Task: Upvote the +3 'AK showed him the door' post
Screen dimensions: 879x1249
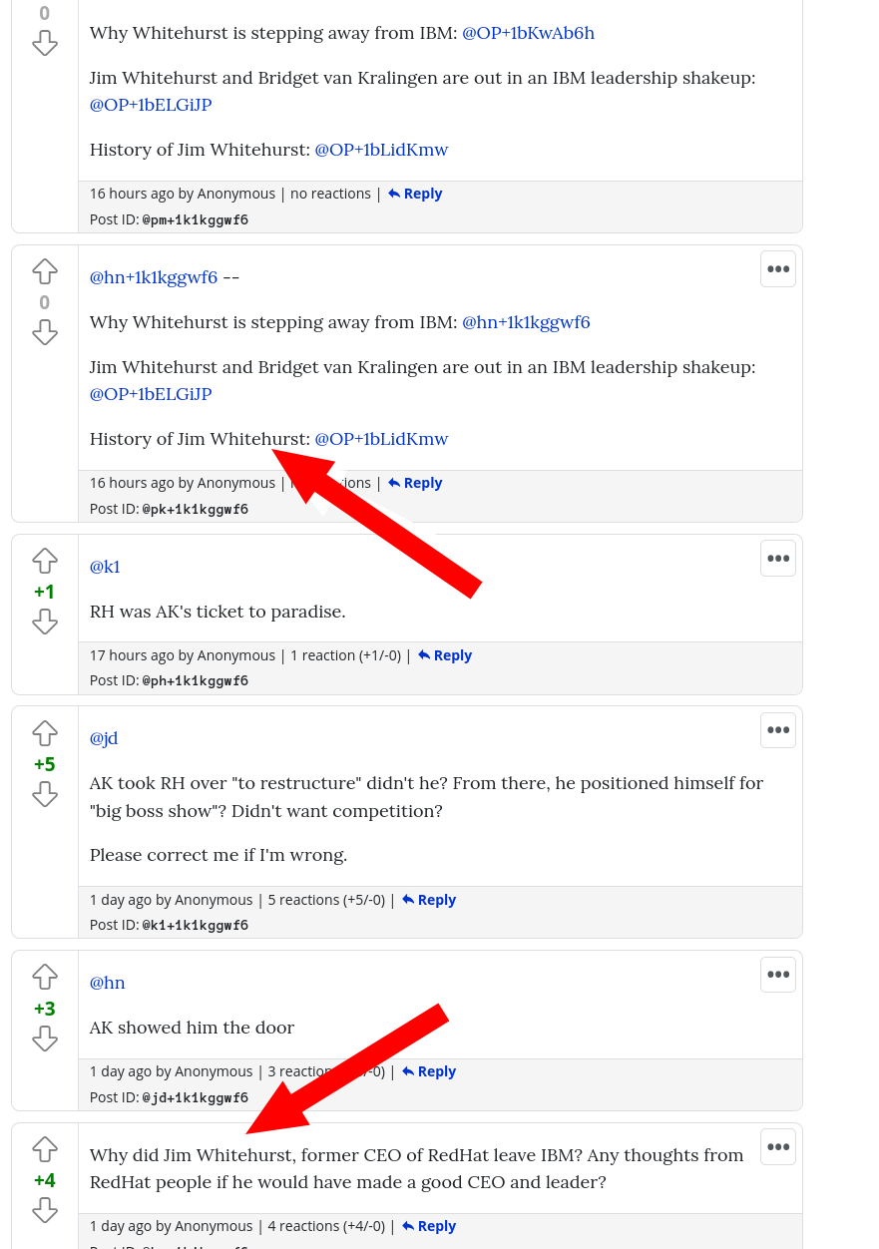Action: pyautogui.click(x=45, y=977)
